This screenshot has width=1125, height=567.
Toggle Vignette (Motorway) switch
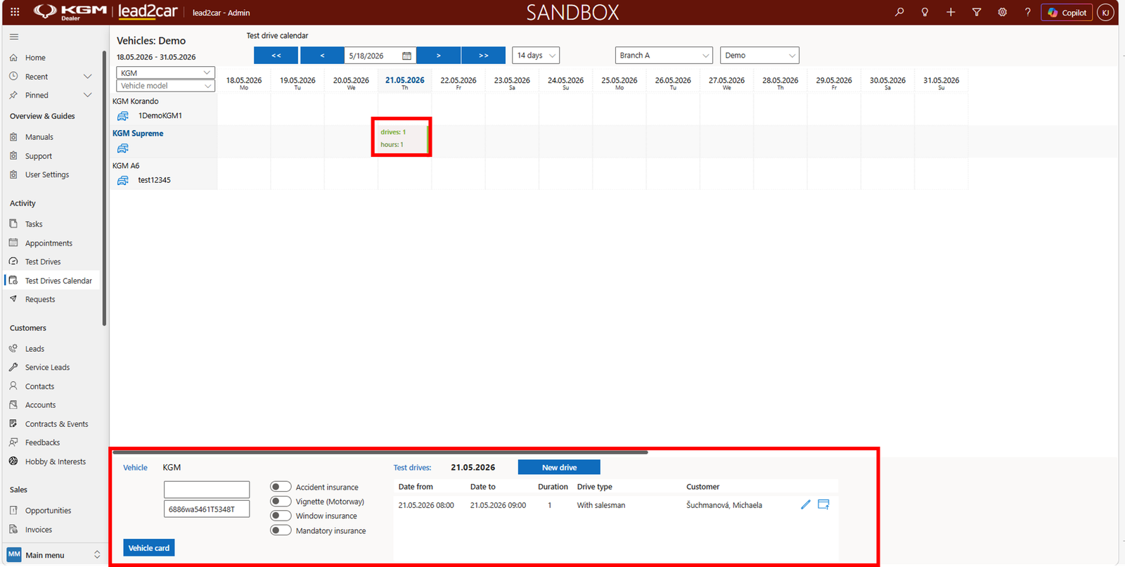[x=281, y=502]
